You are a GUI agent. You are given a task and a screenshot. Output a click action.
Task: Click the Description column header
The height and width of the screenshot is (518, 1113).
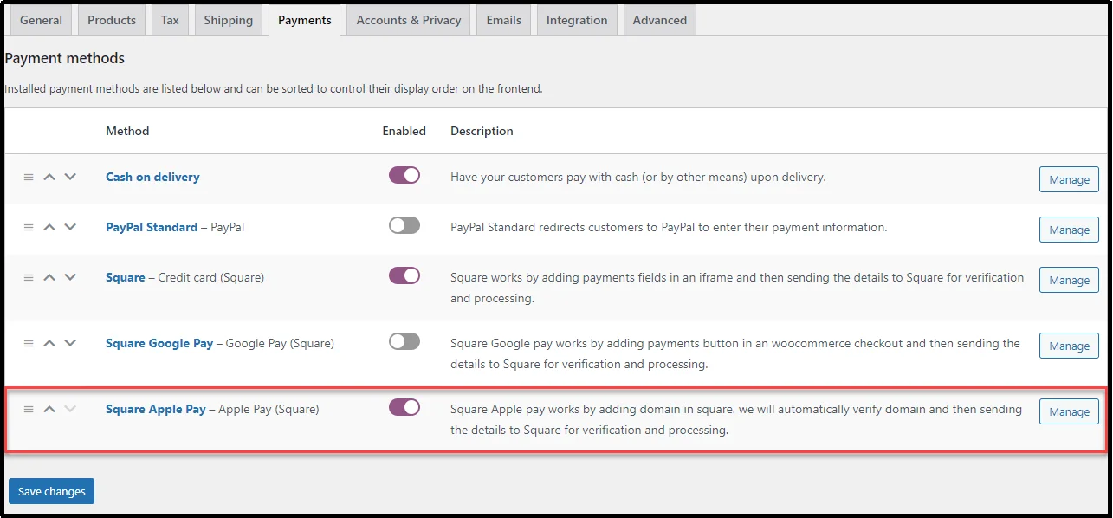click(482, 131)
